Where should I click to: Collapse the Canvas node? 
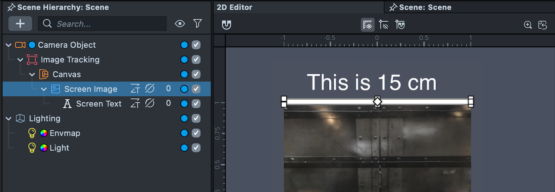[32, 74]
